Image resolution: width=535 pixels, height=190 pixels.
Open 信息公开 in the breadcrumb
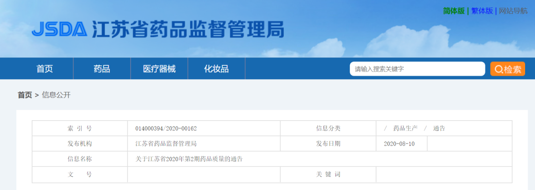56,95
